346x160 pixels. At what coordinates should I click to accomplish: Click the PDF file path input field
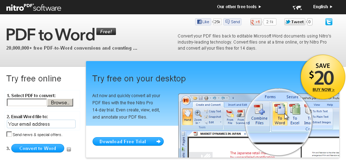tap(27, 102)
